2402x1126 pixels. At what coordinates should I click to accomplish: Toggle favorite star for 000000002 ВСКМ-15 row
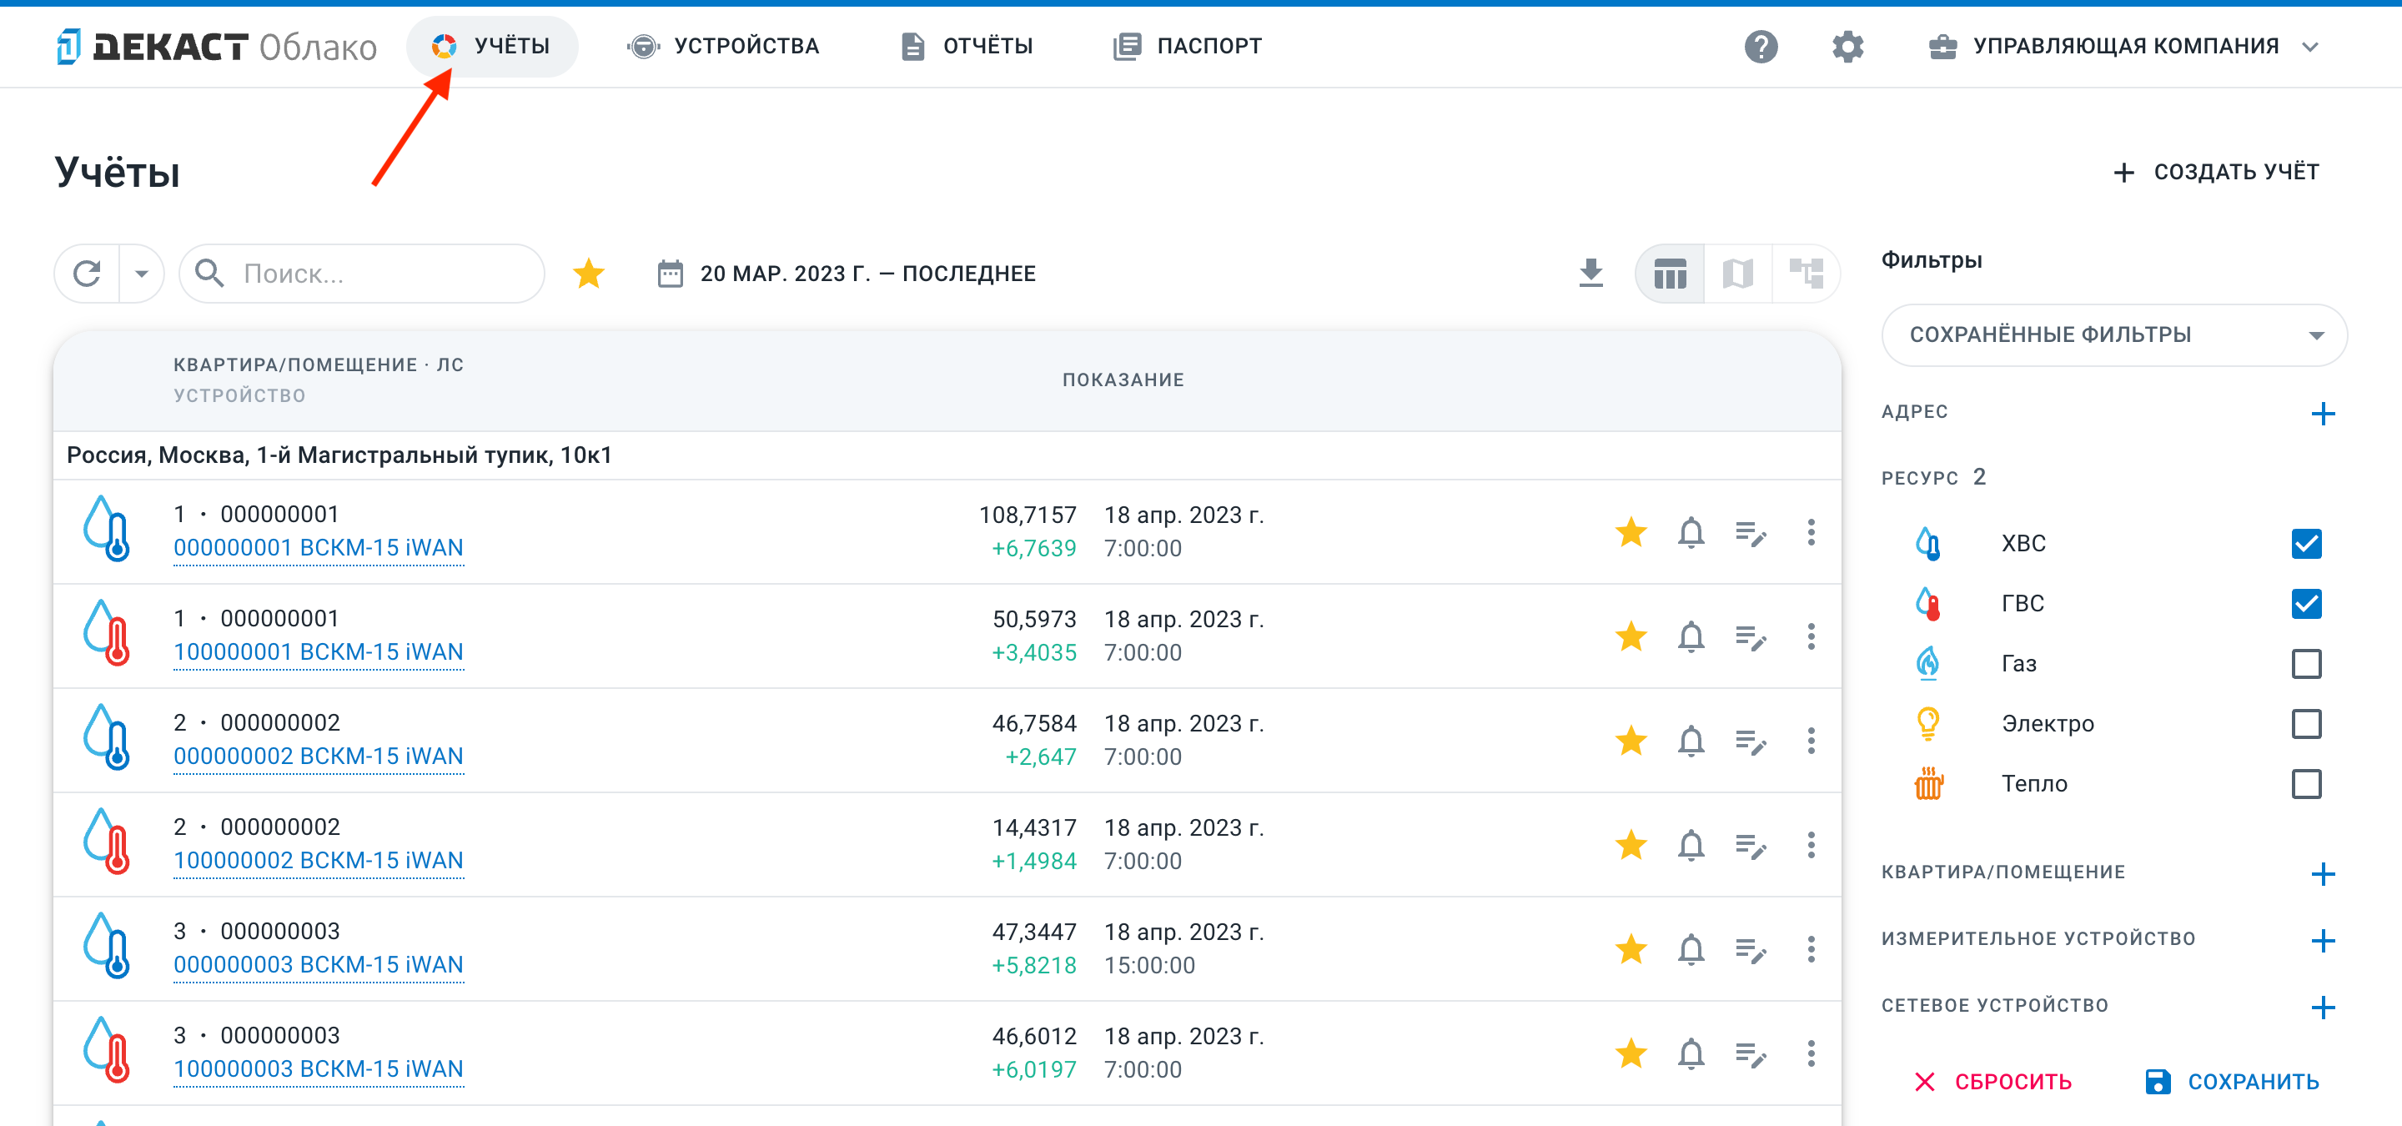pos(1631,741)
